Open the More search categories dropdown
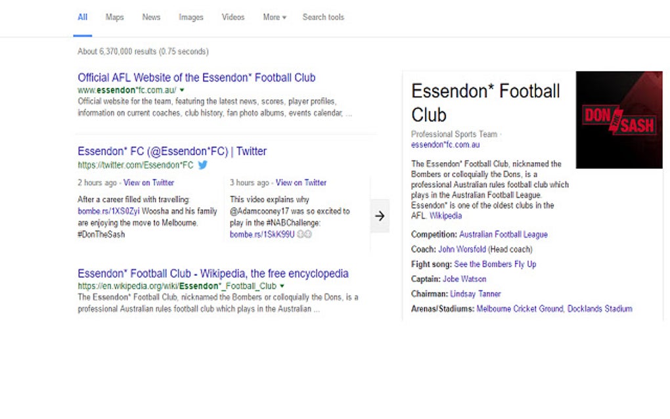This screenshot has height=419, width=670. coord(275,17)
